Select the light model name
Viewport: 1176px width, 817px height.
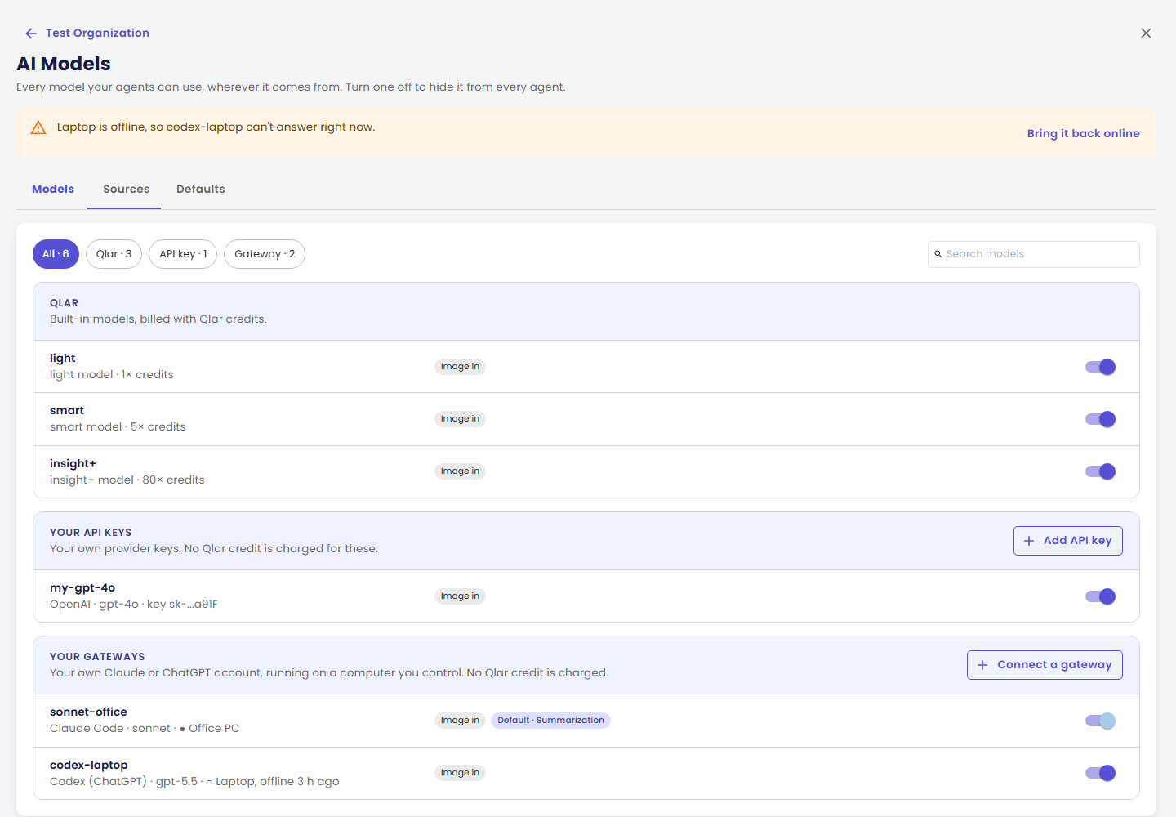[63, 358]
